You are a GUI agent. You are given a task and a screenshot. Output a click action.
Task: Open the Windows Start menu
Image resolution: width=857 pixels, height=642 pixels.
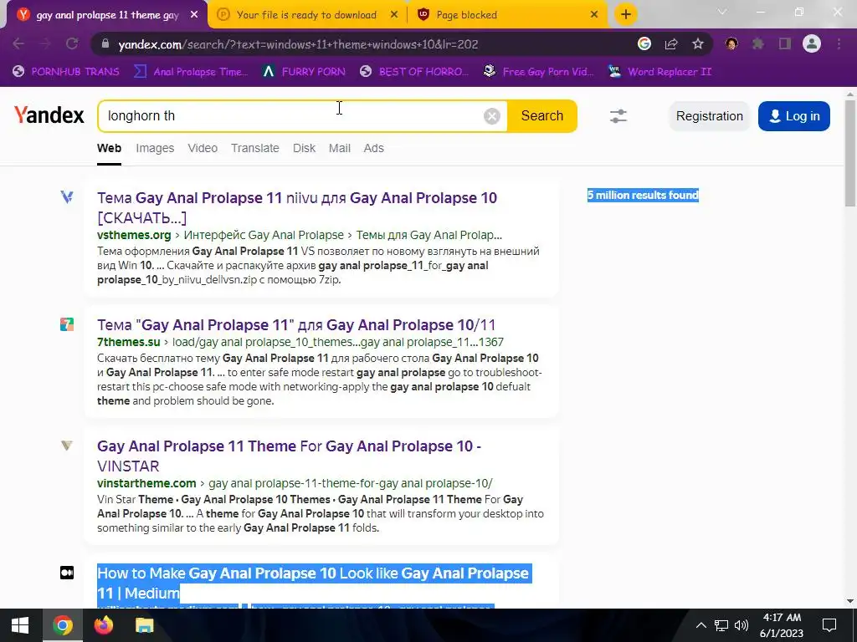click(20, 625)
